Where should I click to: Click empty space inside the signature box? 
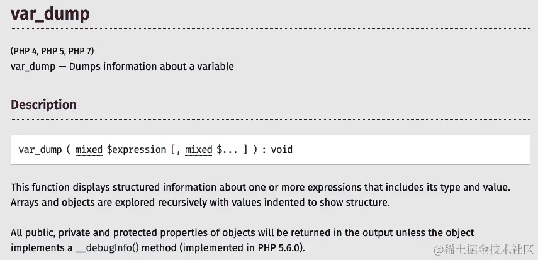click(x=412, y=150)
